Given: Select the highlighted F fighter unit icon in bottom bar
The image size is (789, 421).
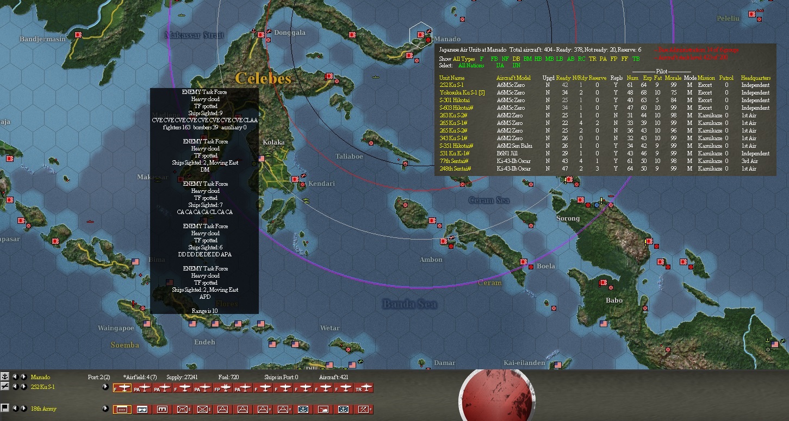Looking at the screenshot, I should coord(122,388).
